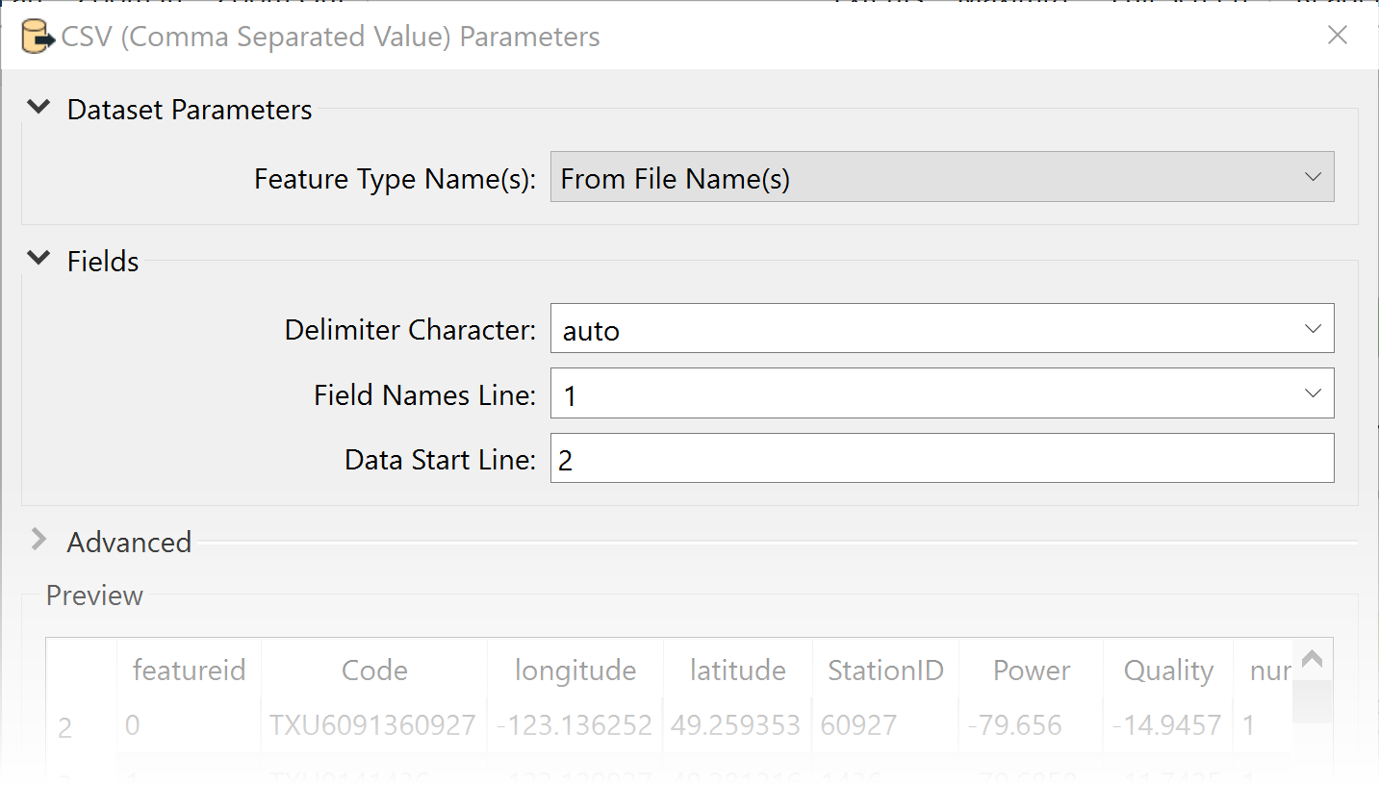The width and height of the screenshot is (1379, 785).
Task: Select the latitude column header
Action: (x=737, y=671)
